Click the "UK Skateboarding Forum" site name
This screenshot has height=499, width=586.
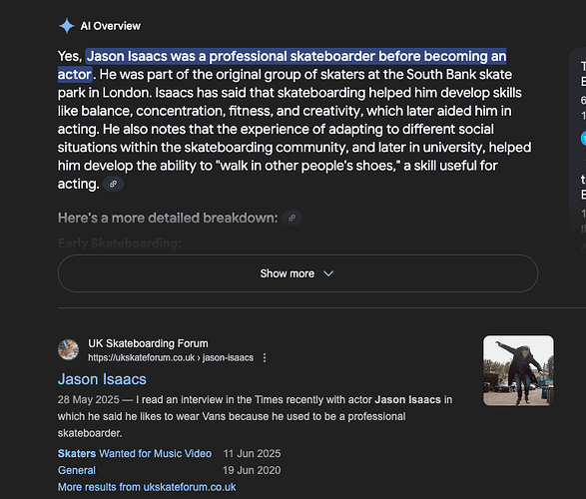[148, 343]
